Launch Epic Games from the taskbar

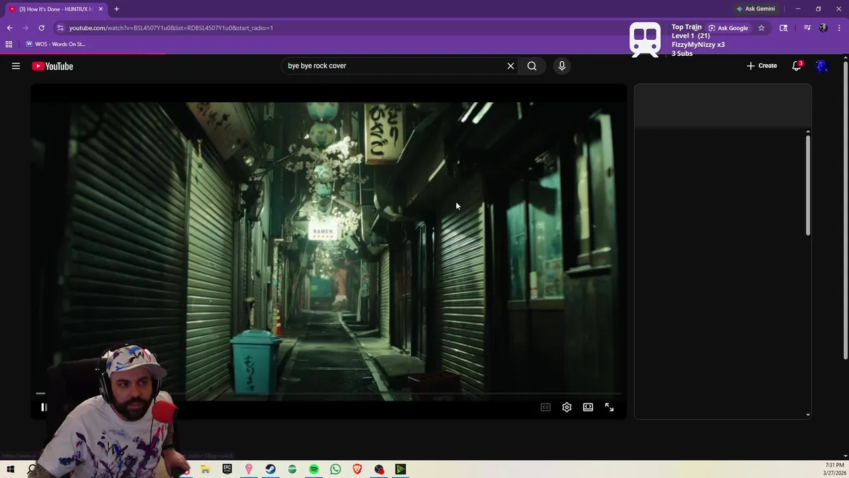227,469
